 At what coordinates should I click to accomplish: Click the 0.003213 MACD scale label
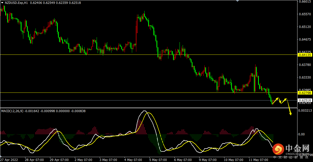(x=305, y=111)
